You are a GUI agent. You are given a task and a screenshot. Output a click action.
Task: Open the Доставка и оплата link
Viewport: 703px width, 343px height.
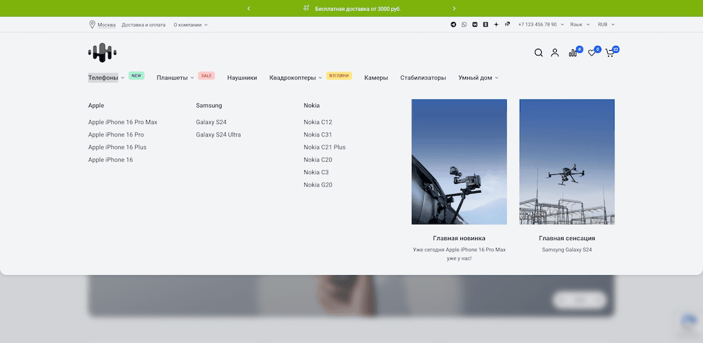143,25
